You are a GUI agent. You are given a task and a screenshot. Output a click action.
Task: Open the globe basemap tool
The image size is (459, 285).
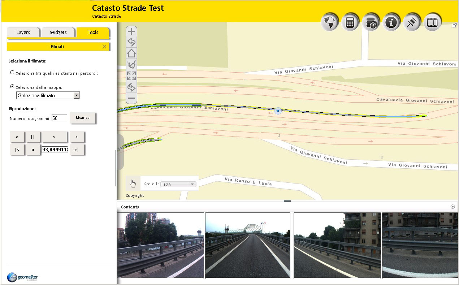329,22
